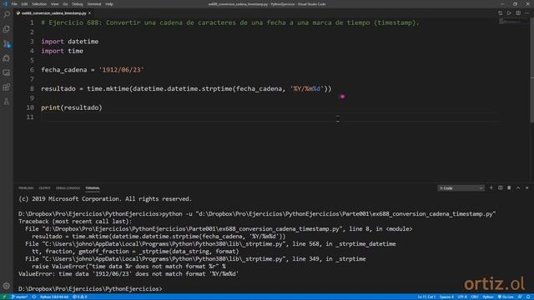Screen dimensions: 534x300
Task: Split the terminal panel
Action: pos(501,187)
